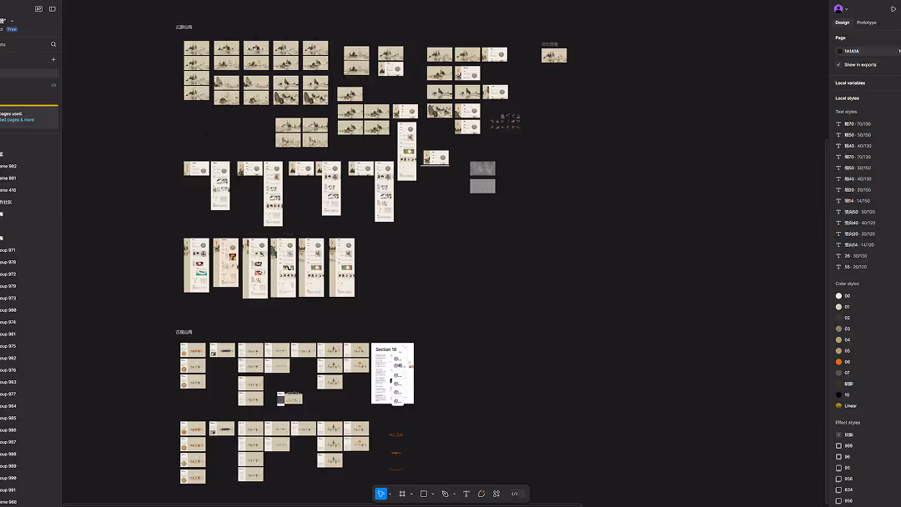Expand the shape tools dropdown

433,493
